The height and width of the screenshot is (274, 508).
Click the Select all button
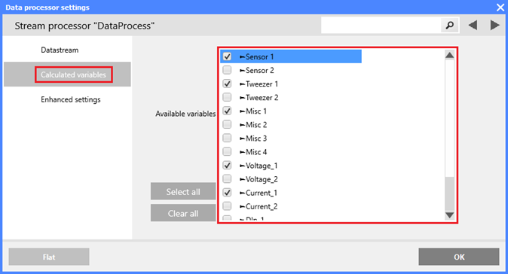[183, 191]
